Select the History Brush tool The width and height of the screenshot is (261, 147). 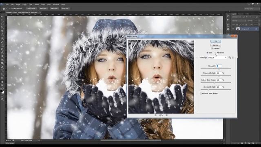[2, 49]
